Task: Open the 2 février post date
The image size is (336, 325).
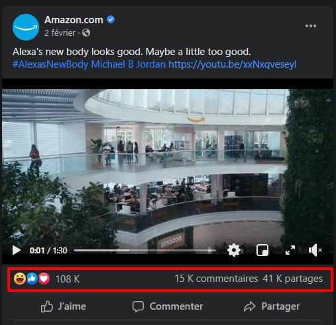Action: pos(60,33)
